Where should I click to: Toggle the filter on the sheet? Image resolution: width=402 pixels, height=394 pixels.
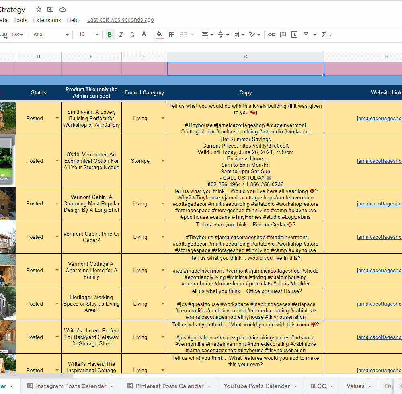(306, 35)
